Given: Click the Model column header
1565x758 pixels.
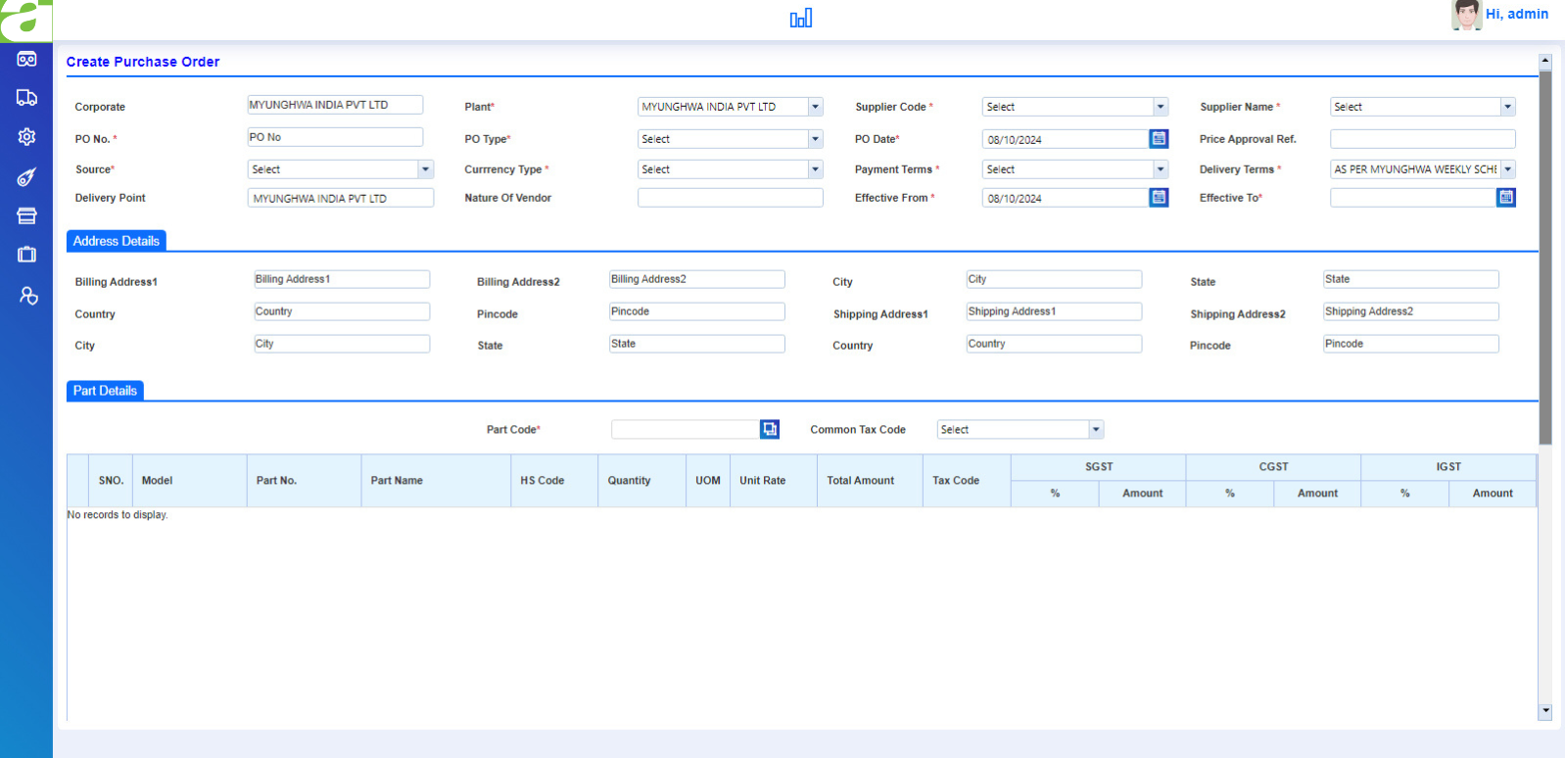Looking at the screenshot, I should pos(189,481).
